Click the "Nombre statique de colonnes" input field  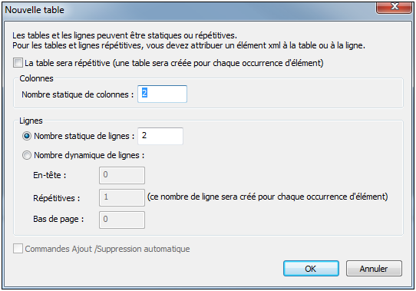click(162, 94)
